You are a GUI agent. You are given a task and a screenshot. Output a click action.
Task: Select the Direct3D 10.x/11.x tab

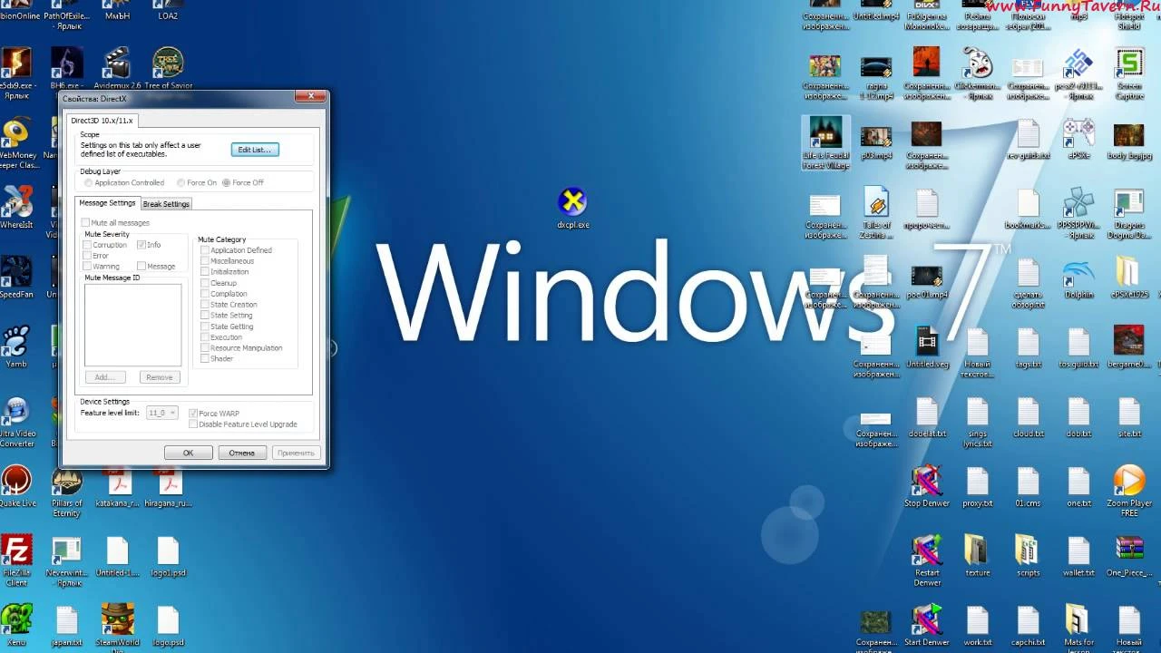click(102, 120)
